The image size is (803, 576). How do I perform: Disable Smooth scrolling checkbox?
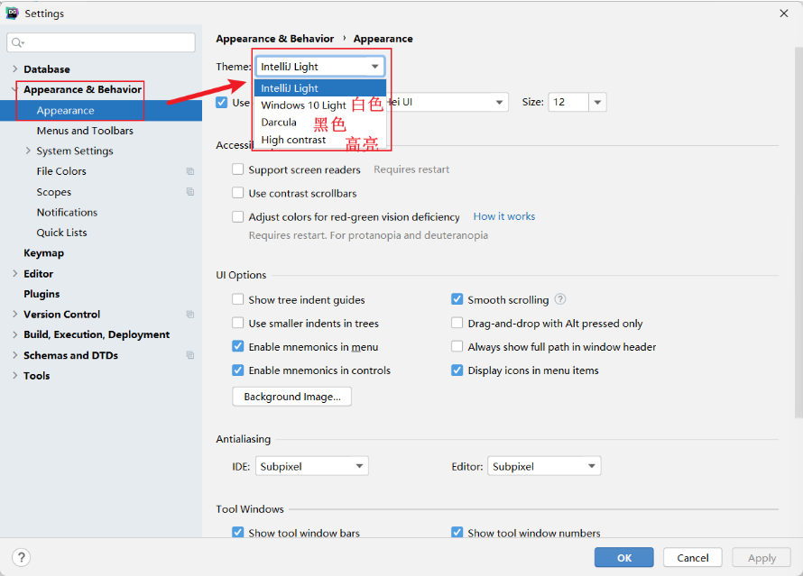tap(457, 299)
